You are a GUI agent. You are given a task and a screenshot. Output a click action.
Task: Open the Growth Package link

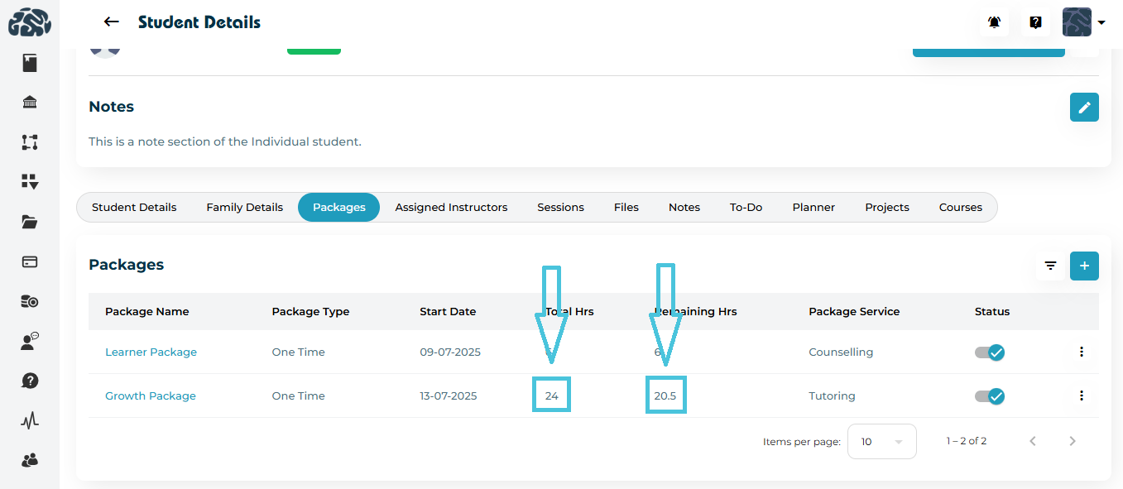[x=151, y=396]
